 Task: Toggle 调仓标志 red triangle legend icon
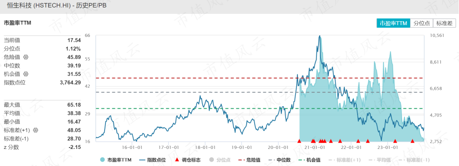[177, 160]
